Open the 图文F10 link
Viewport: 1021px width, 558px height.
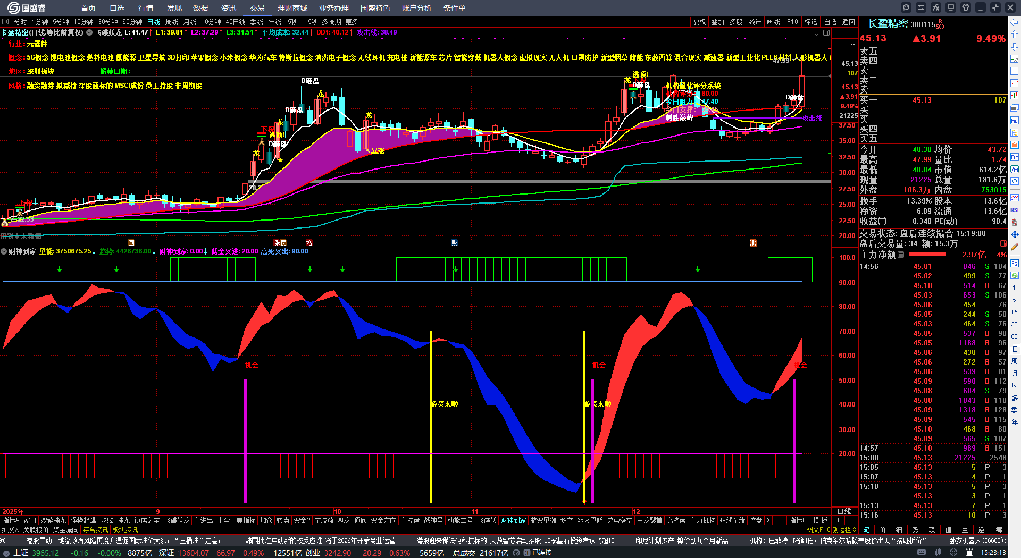pos(819,530)
